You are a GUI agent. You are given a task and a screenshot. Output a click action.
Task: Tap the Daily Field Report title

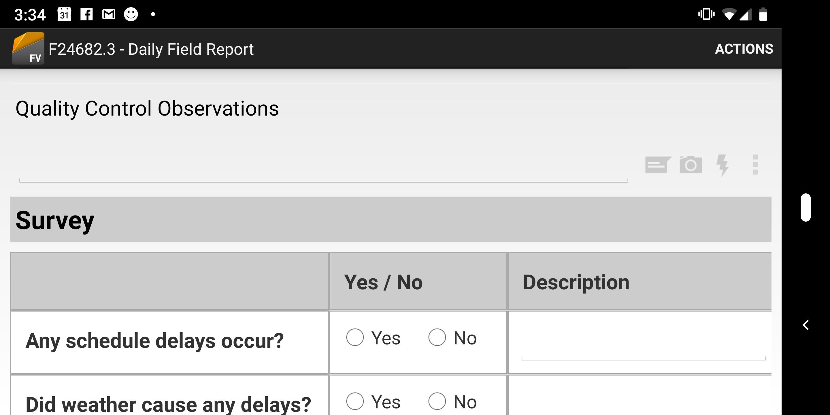tap(151, 49)
